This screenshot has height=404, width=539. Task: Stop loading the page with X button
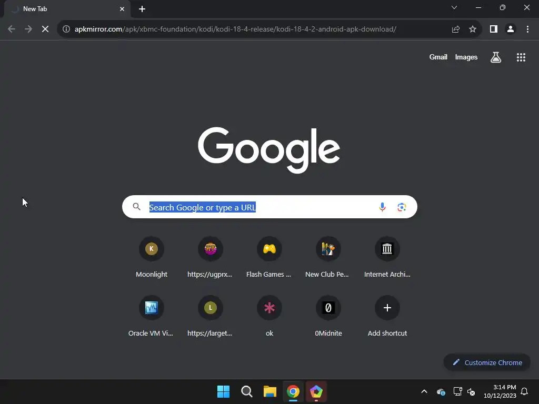45,29
